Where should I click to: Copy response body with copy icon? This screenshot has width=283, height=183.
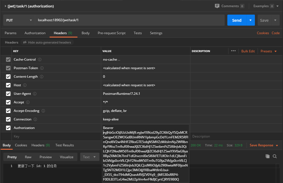[268, 156]
